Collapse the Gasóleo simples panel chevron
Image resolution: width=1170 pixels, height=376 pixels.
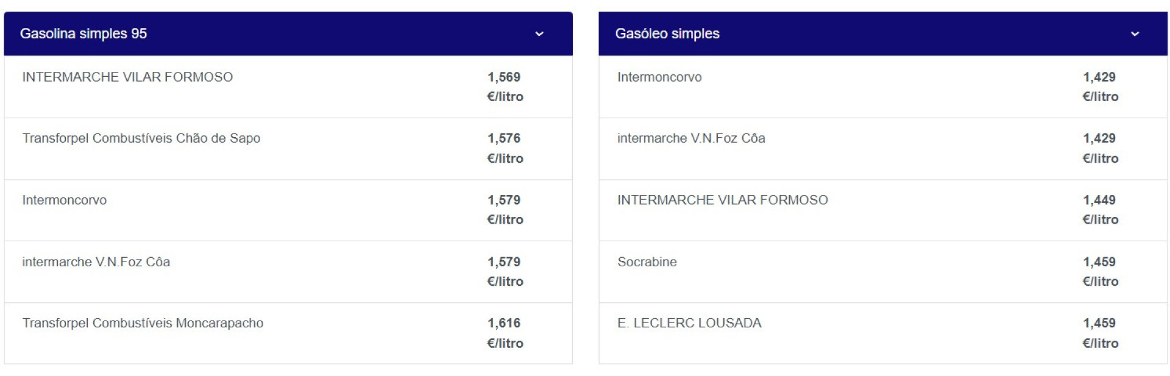click(x=1134, y=34)
